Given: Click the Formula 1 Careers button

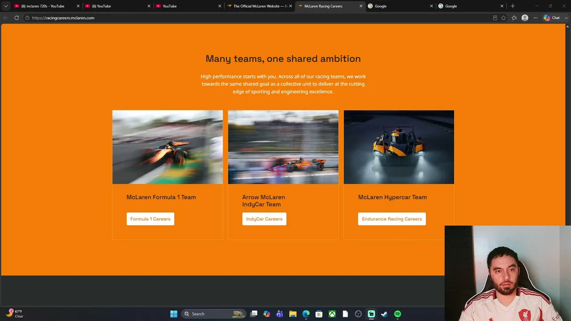Looking at the screenshot, I should [x=150, y=219].
